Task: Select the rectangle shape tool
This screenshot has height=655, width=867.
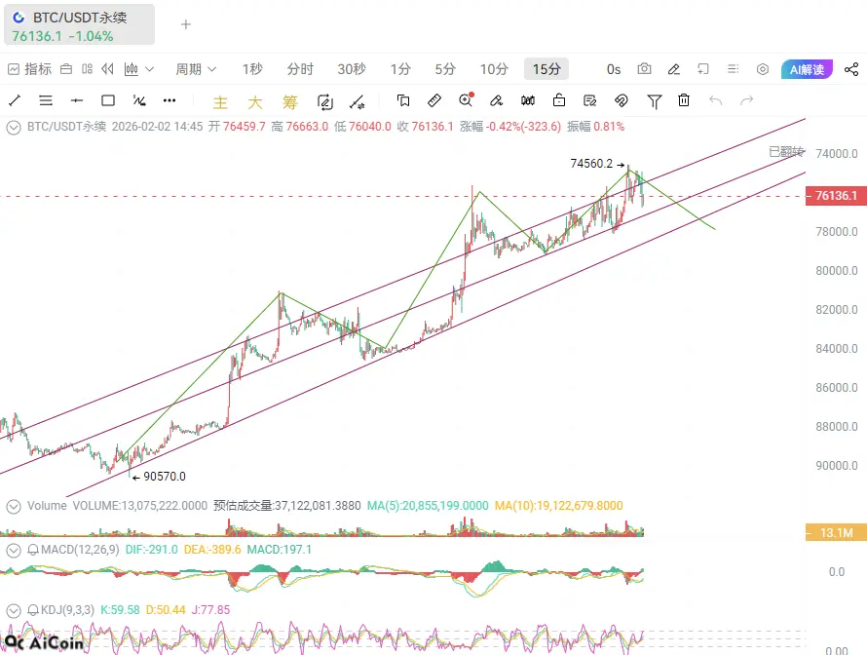Action: point(108,100)
